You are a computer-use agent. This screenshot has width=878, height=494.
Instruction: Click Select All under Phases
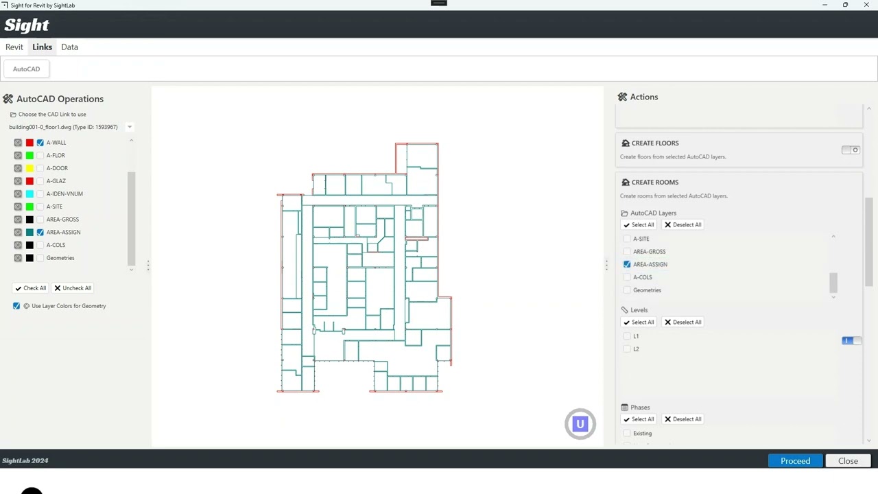pos(639,419)
